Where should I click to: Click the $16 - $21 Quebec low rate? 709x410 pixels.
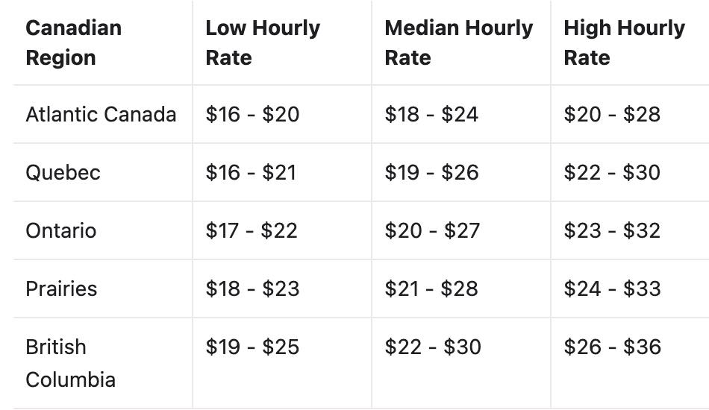251,173
